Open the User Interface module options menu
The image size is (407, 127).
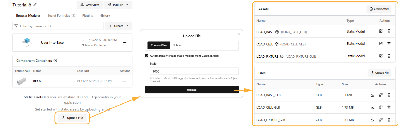[124, 43]
